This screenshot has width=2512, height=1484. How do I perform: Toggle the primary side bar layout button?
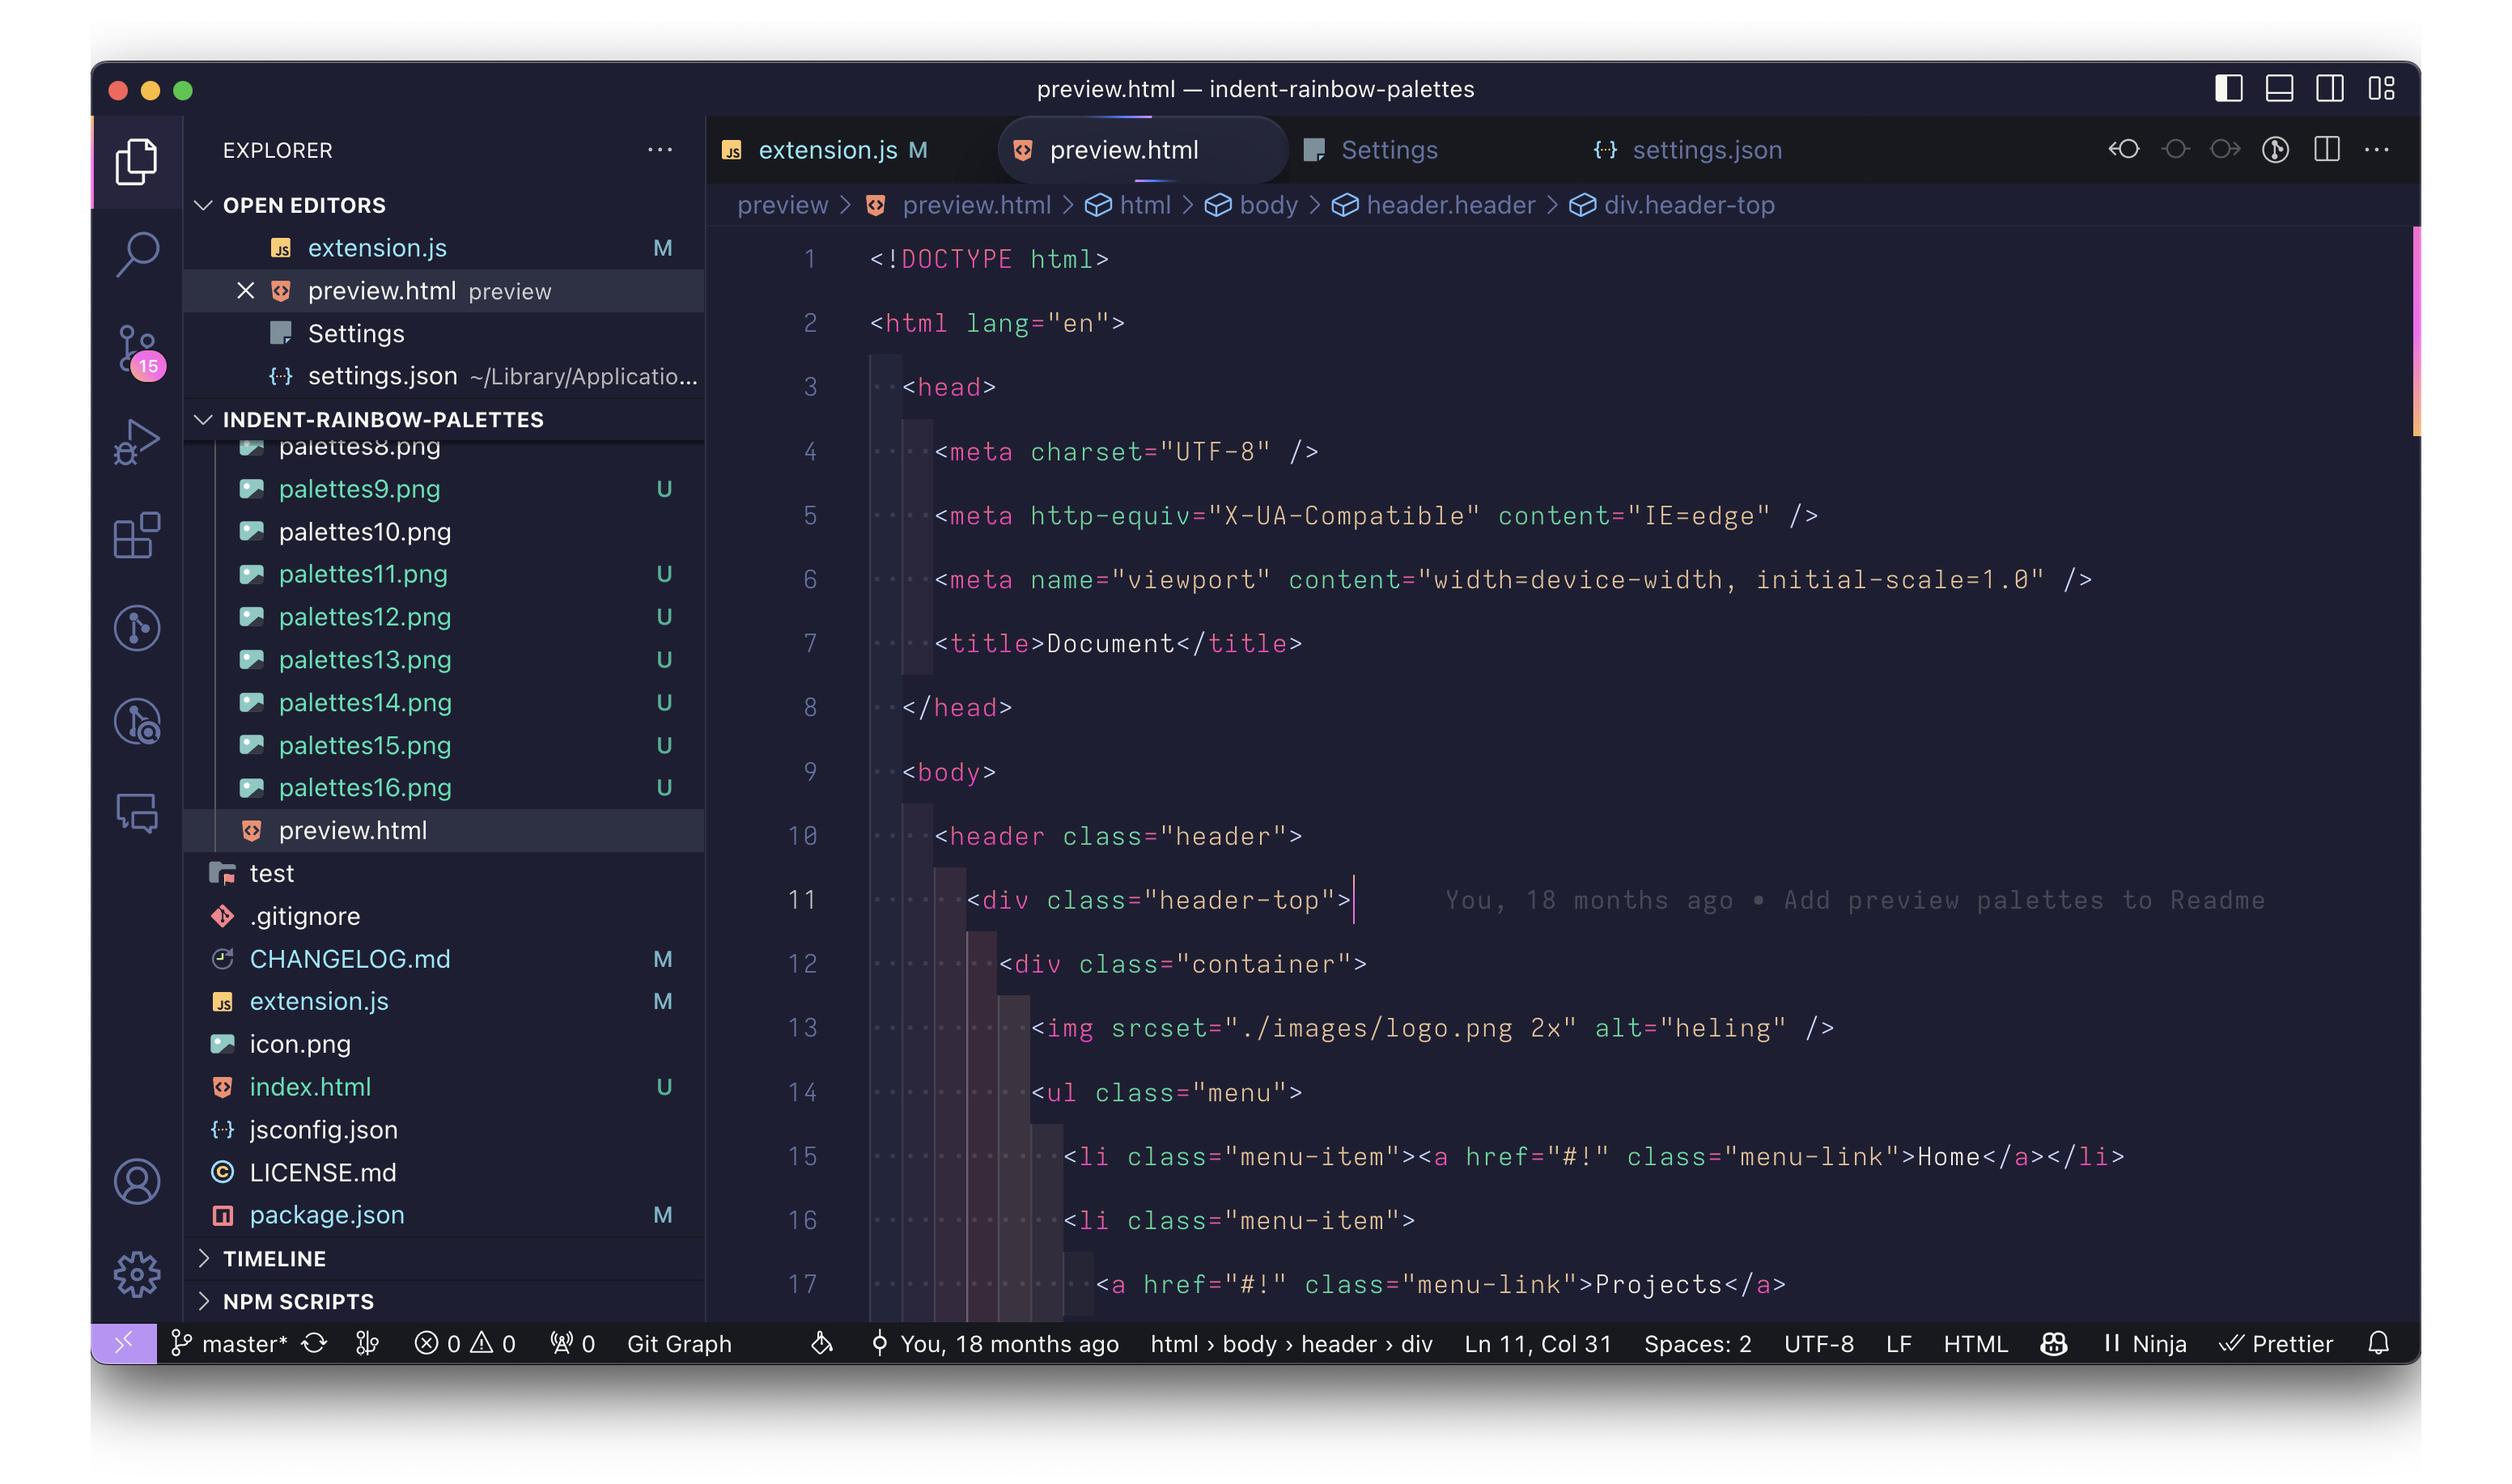[x=2228, y=89]
